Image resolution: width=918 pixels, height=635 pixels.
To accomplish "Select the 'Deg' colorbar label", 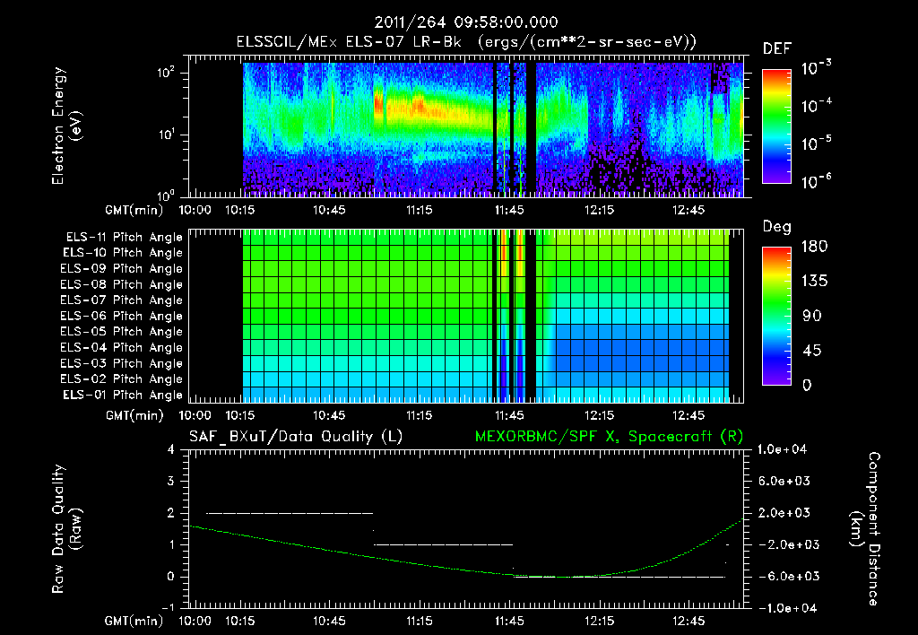I will 776,227.
